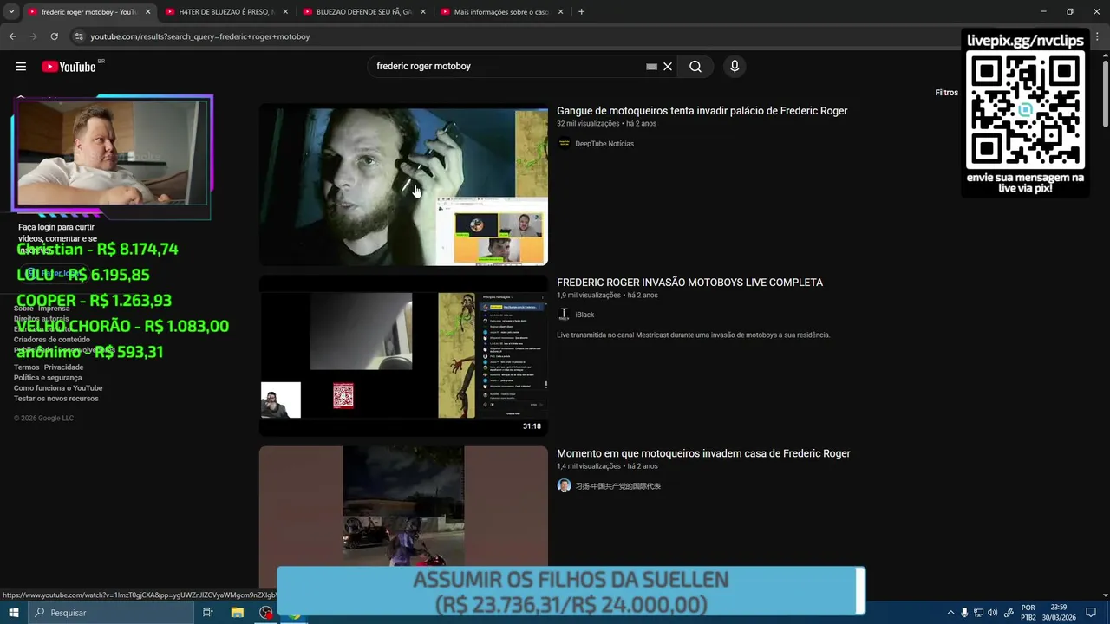1110x624 pixels.
Task: Close the 'H4TER DE BLUEZAO É PRESO' tab
Action: pos(285,12)
